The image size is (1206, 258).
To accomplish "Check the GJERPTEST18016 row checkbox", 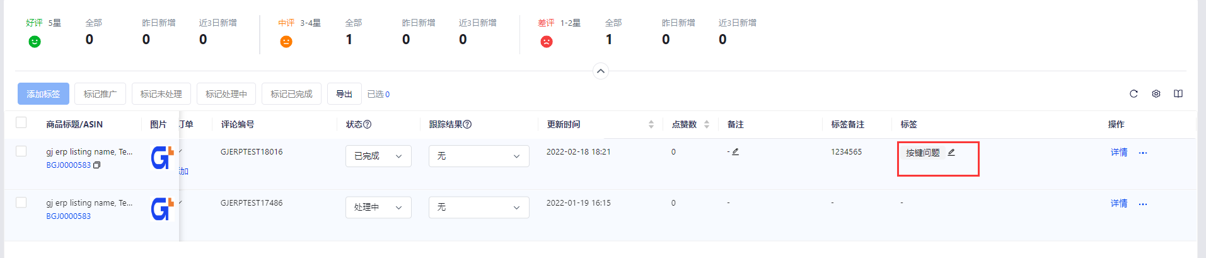I will (x=21, y=151).
